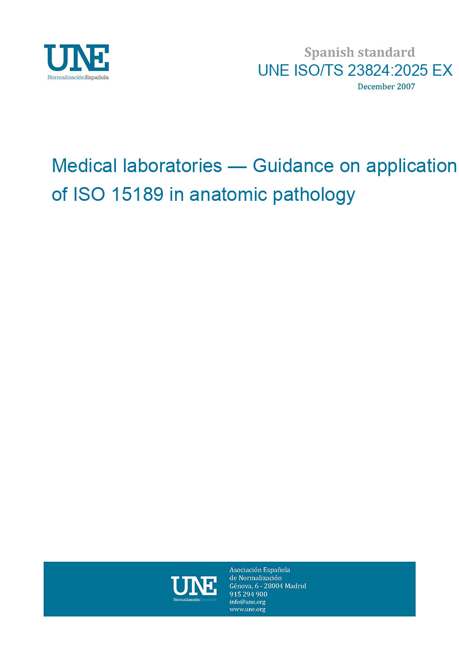459x649 pixels.
Task: Click the white UNE logo in footer
Action: [194, 586]
